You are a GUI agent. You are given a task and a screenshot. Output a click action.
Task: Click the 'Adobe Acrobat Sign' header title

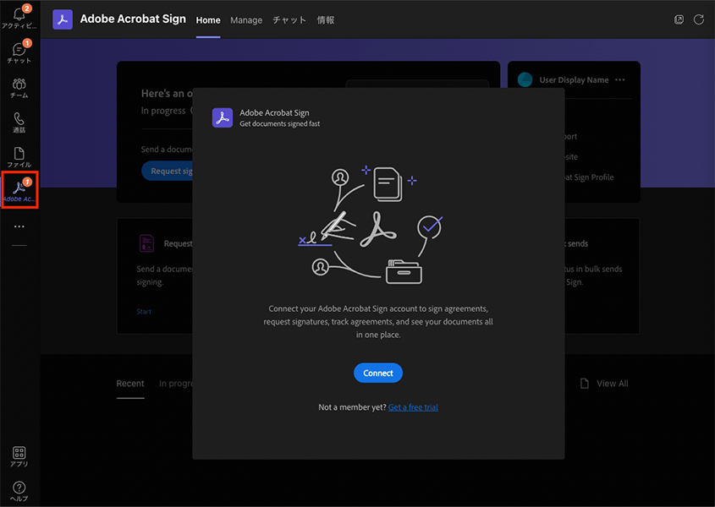coord(133,19)
